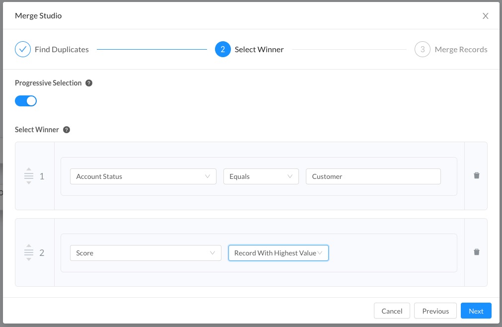The image size is (502, 327).
Task: Click the step 2 Select Winner circle
Action: pyautogui.click(x=223, y=49)
